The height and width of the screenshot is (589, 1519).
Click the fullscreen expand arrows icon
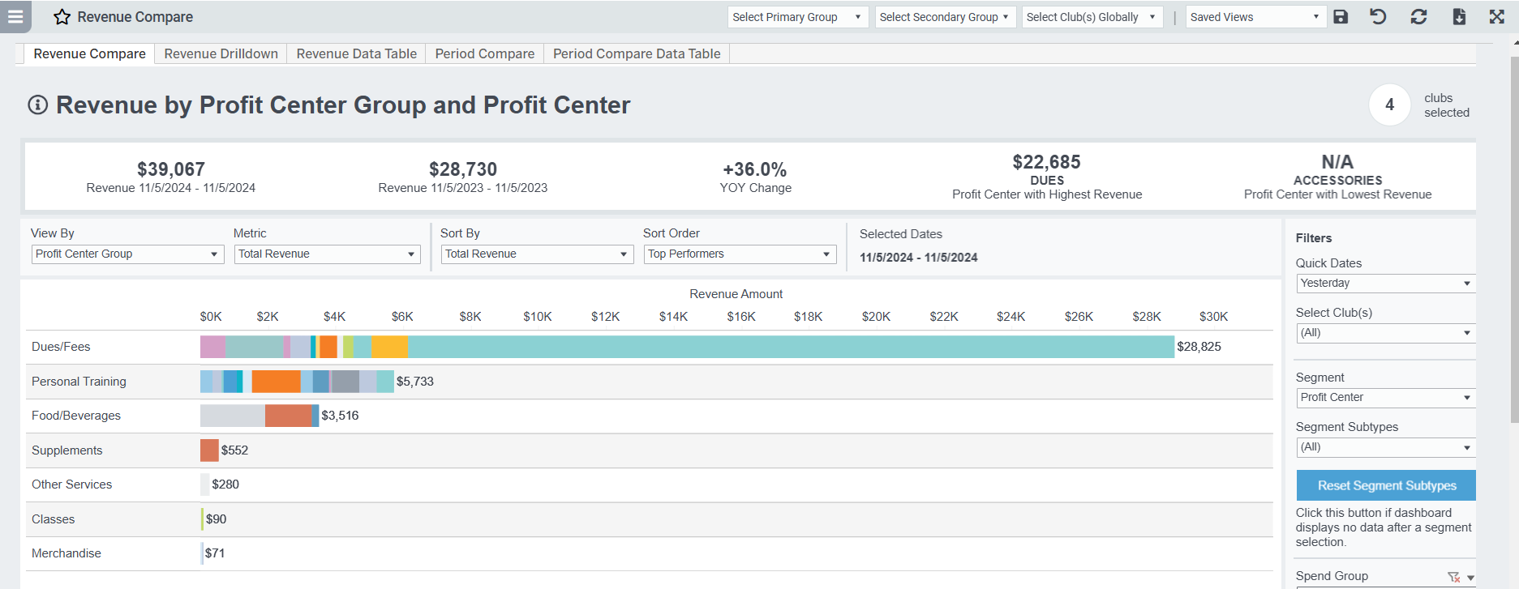coord(1497,17)
